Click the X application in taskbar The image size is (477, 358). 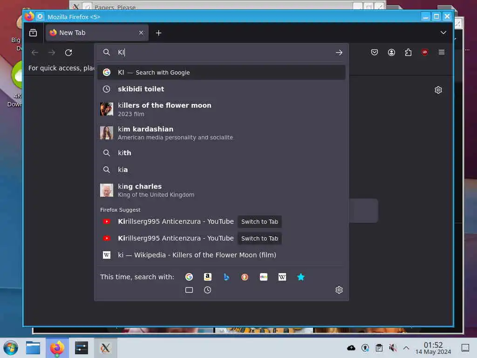[x=105, y=348]
